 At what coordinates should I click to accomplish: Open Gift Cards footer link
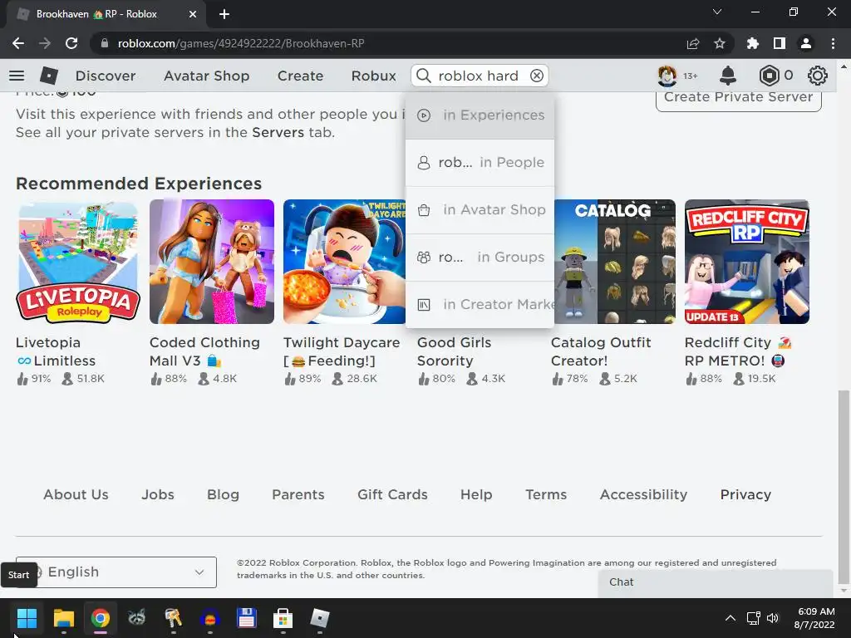click(392, 495)
